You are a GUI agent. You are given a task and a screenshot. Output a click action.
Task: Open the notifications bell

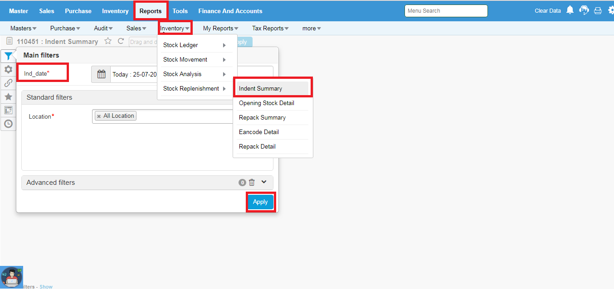pyautogui.click(x=570, y=10)
